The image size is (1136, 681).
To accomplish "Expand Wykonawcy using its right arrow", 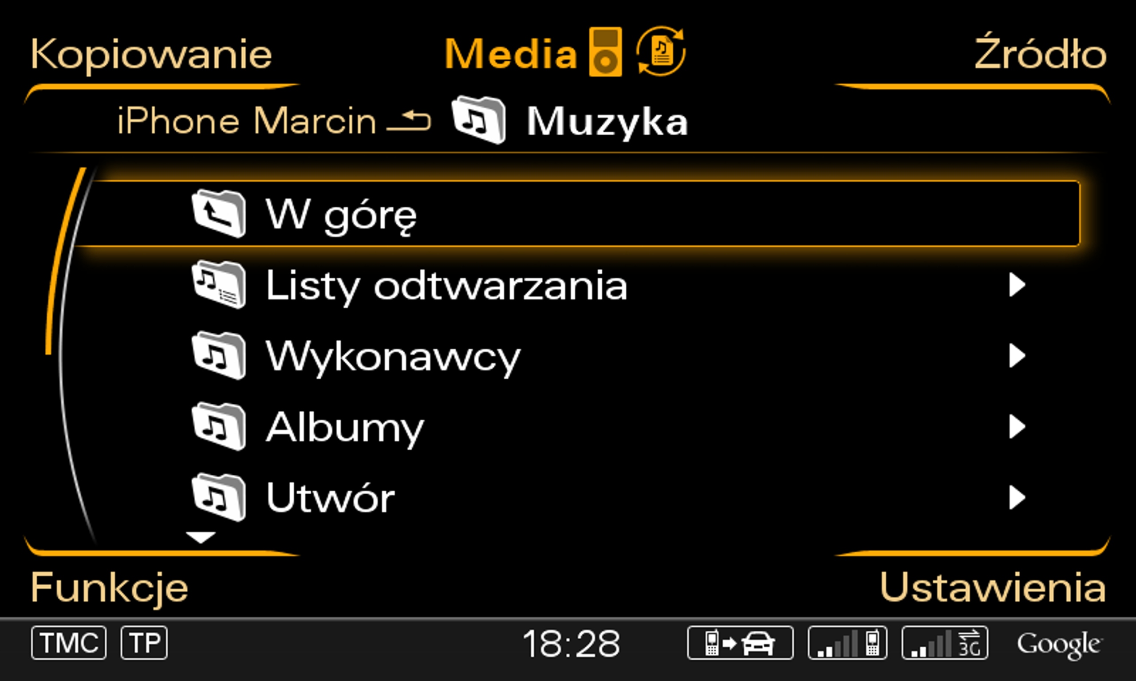I will coord(1017,356).
